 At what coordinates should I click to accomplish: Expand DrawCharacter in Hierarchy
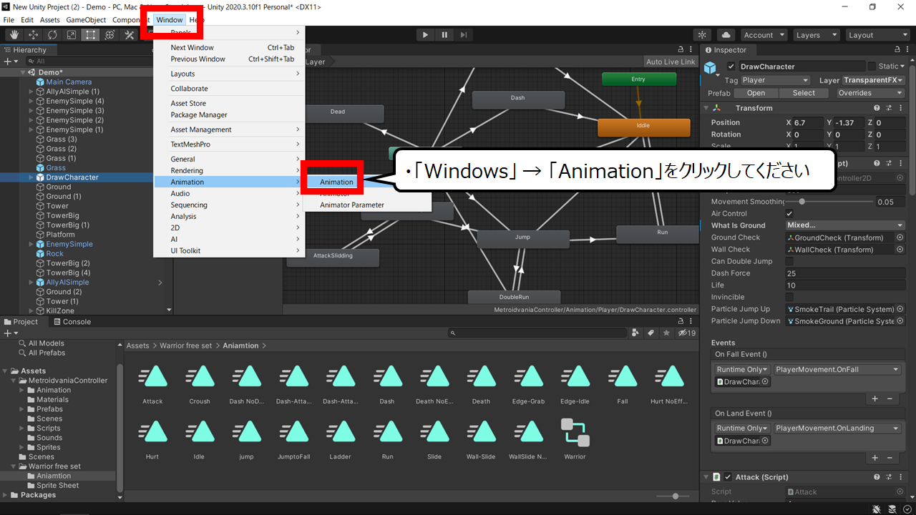(31, 177)
